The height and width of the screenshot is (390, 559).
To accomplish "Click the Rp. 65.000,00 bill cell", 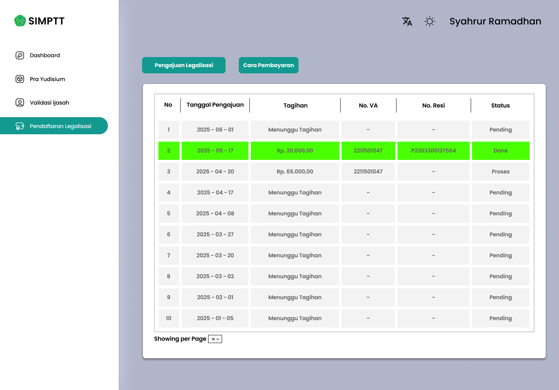I will (295, 172).
